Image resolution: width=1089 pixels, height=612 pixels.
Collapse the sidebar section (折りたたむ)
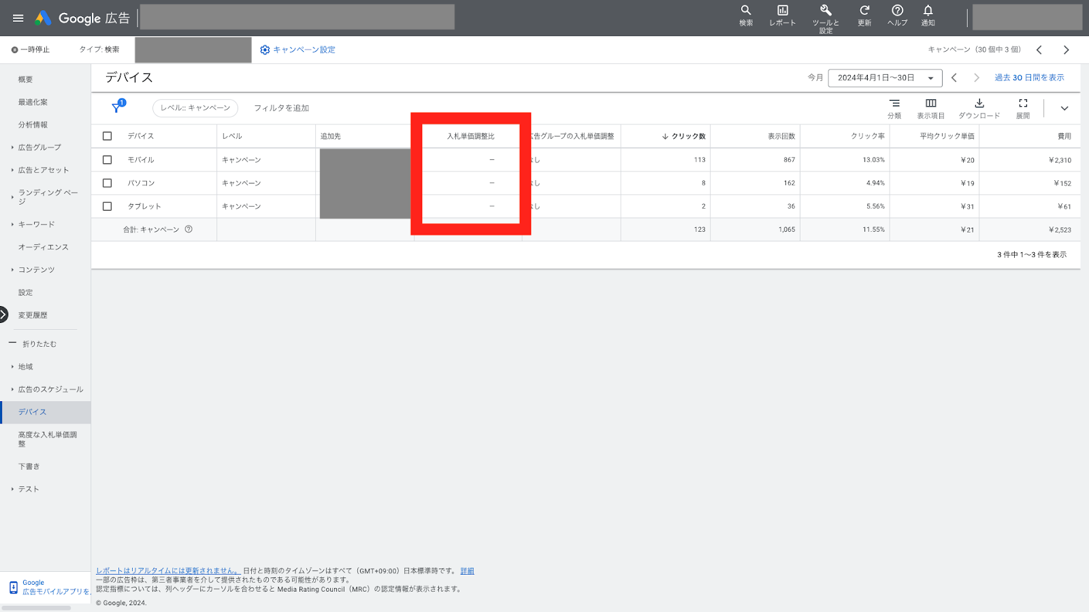click(x=33, y=344)
